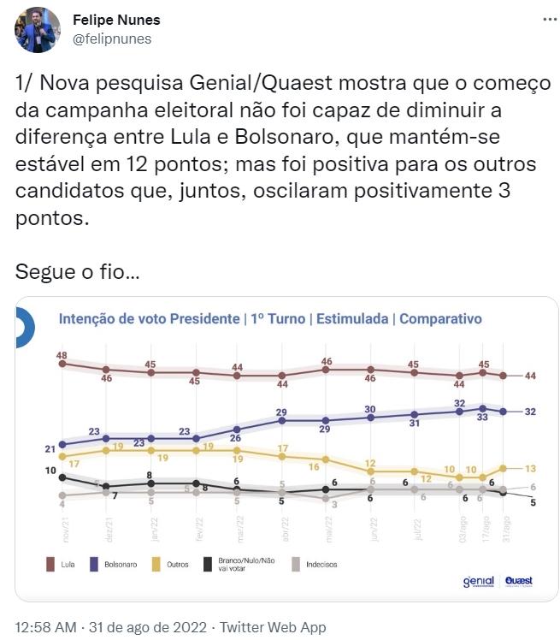Viewport: 560px width, 640px height.
Task: Click Felipe Nunes's profile avatar photo
Action: [37, 30]
